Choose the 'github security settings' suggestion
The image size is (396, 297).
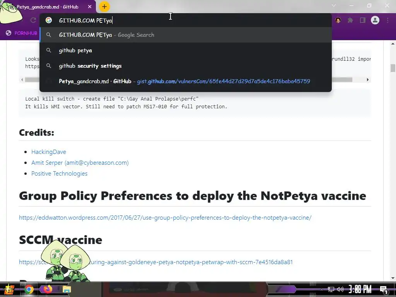point(186,66)
